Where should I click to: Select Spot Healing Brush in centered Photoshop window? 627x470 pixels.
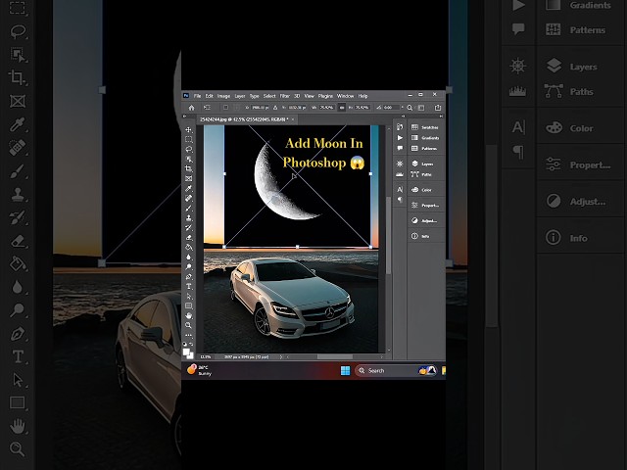click(189, 198)
